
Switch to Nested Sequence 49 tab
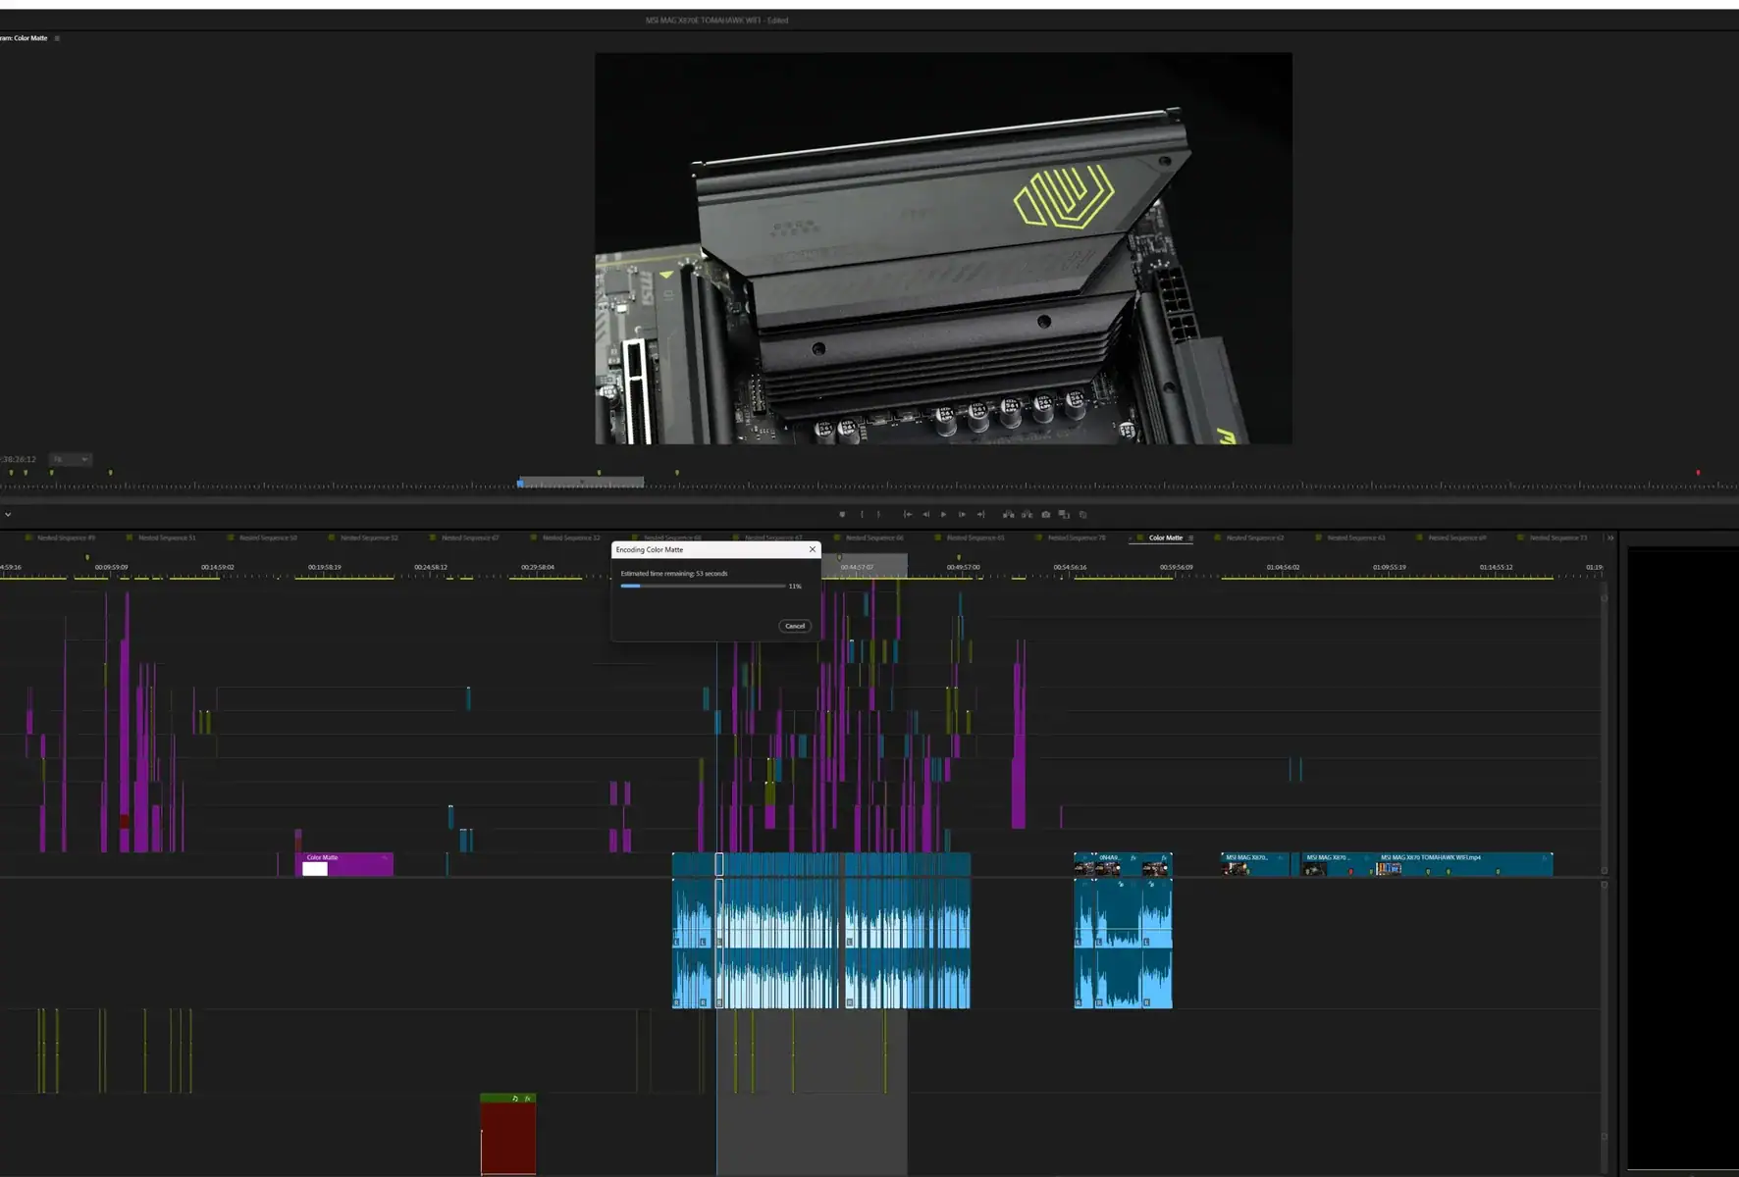click(66, 537)
